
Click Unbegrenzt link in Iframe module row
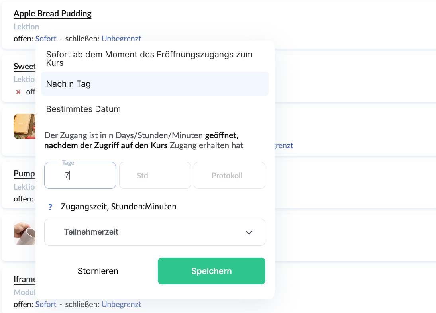pyautogui.click(x=121, y=304)
